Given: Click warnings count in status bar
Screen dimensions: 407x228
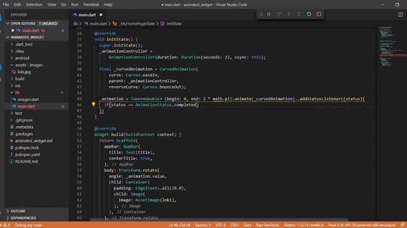Looking at the screenshot, I should [x=6, y=225].
